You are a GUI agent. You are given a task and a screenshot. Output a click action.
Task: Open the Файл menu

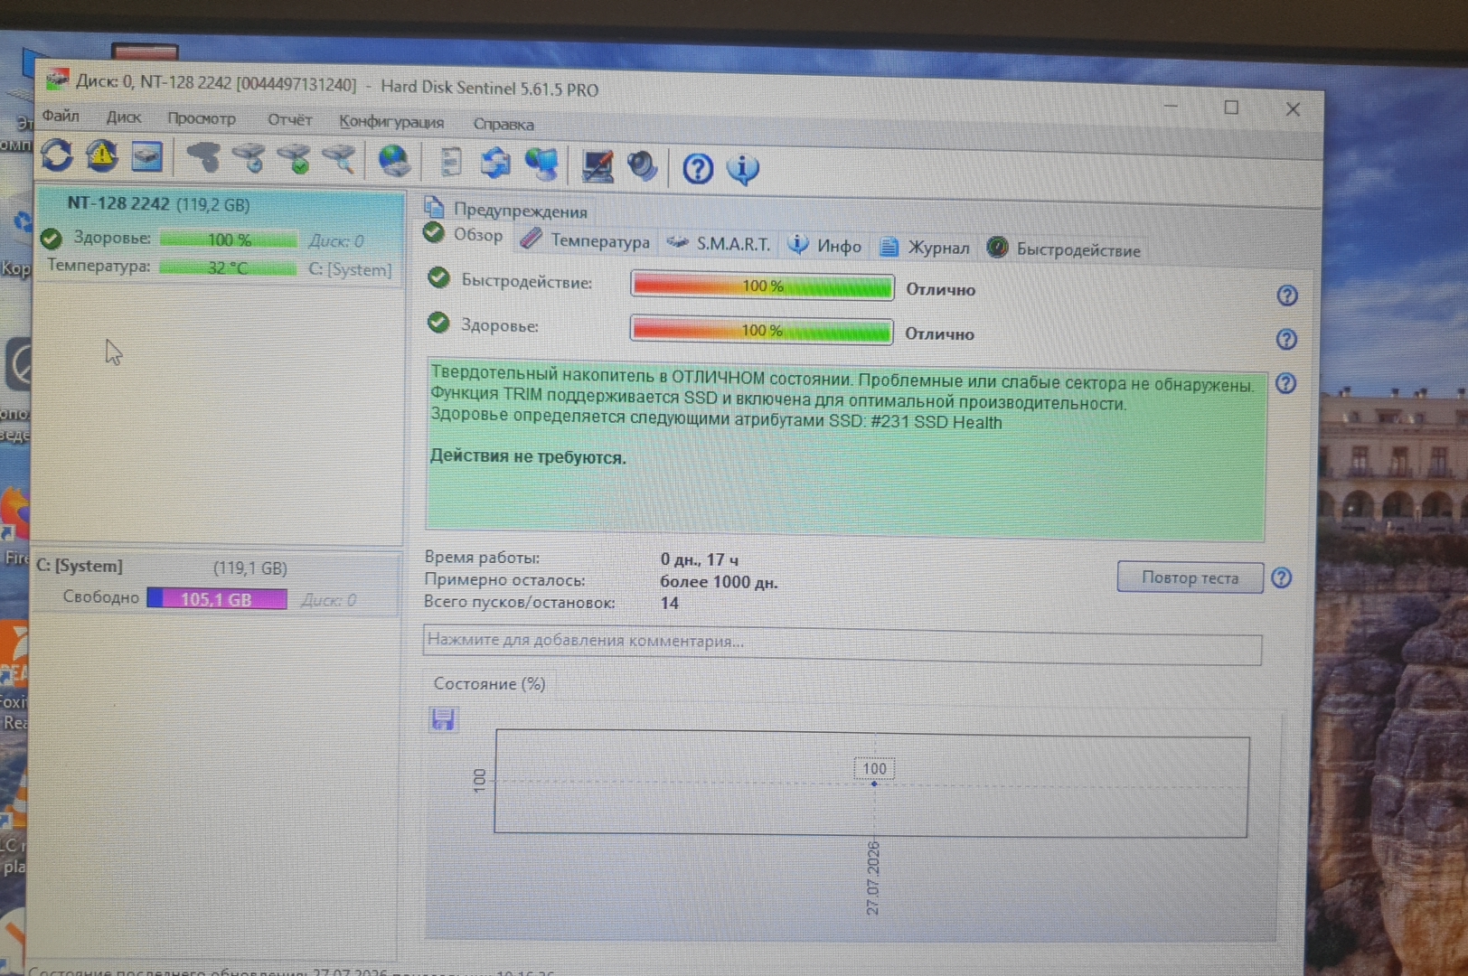[x=61, y=116]
